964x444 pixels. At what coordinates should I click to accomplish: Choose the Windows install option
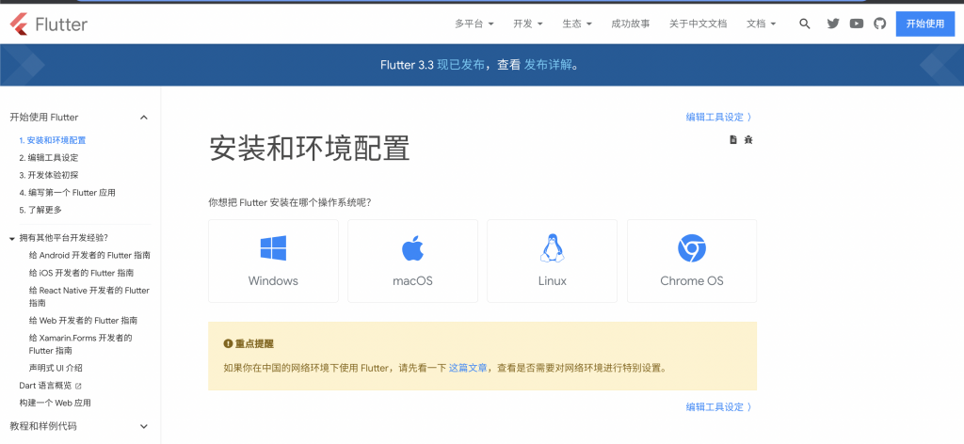click(x=273, y=261)
